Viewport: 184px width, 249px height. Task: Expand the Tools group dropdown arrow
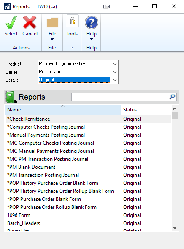click(73, 47)
